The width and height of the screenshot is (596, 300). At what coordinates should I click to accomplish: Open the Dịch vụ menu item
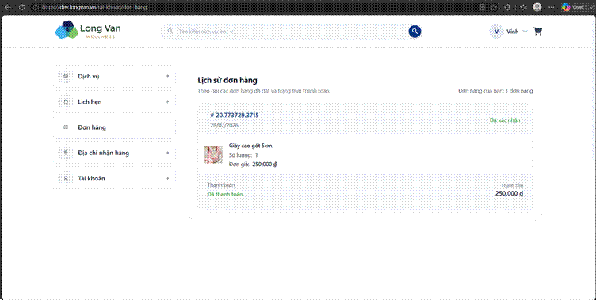tap(113, 76)
